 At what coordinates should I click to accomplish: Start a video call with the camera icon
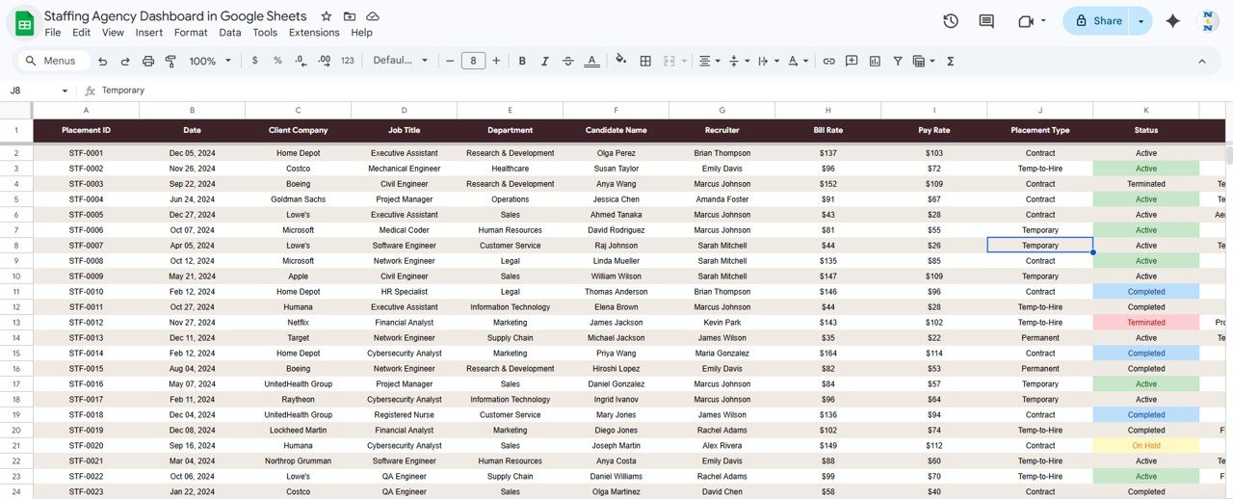[x=1026, y=21]
